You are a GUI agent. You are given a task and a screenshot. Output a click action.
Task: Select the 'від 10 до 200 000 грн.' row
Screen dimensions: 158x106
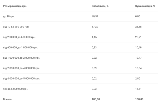pos(80,27)
